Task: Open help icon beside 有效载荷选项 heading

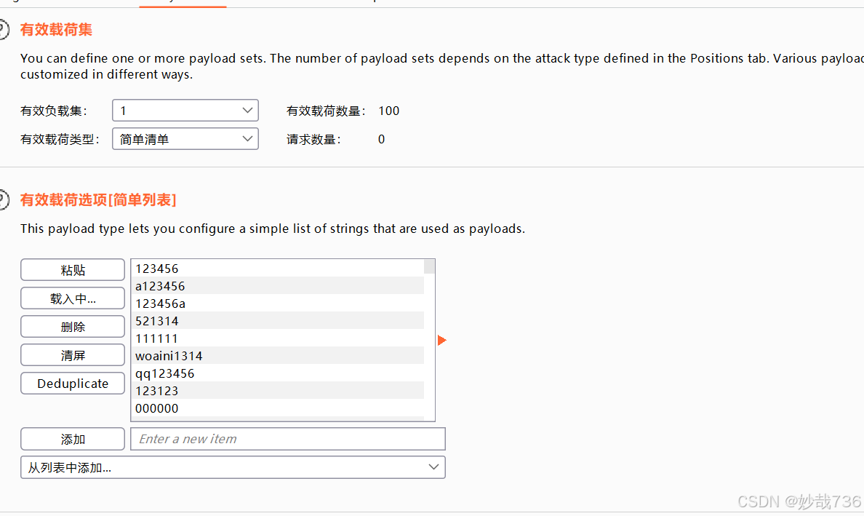Action: pos(4,199)
